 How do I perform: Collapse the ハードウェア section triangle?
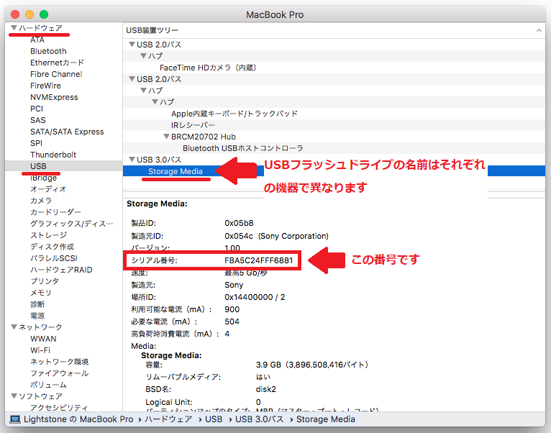tap(14, 27)
